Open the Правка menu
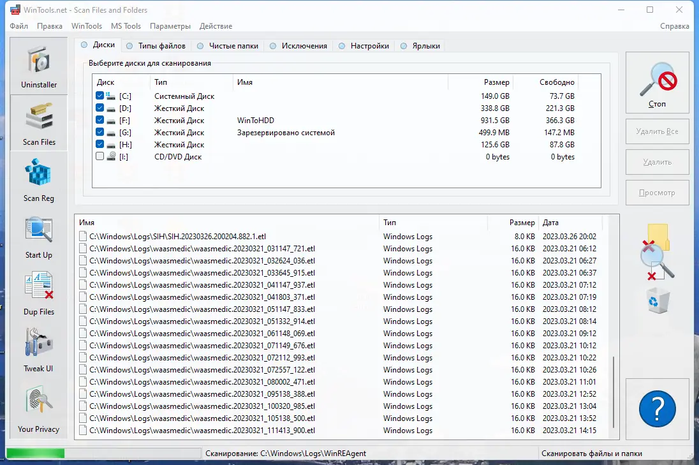The image size is (699, 465). tap(50, 26)
